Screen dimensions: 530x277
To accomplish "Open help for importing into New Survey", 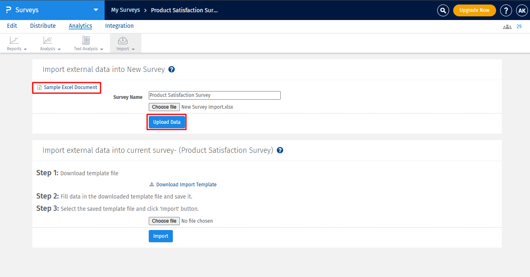I will (172, 69).
